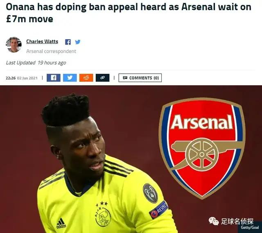Click the Onana player photo
262x233 pixels.
[104, 164]
